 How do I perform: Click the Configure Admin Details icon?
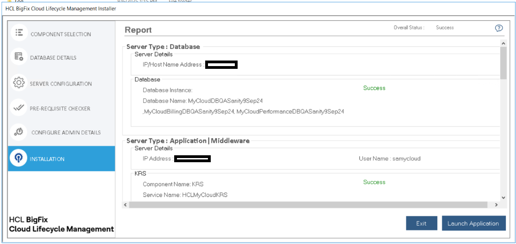tap(19, 132)
